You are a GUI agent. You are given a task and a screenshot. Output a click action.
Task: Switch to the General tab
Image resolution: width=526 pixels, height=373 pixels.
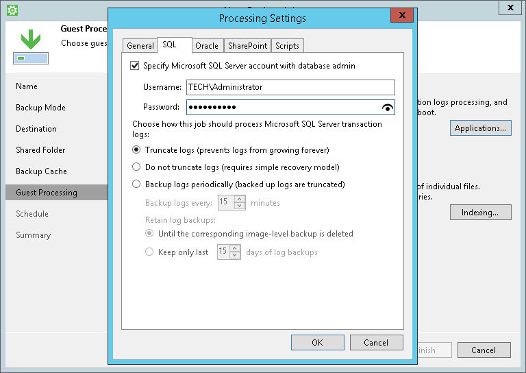point(140,46)
